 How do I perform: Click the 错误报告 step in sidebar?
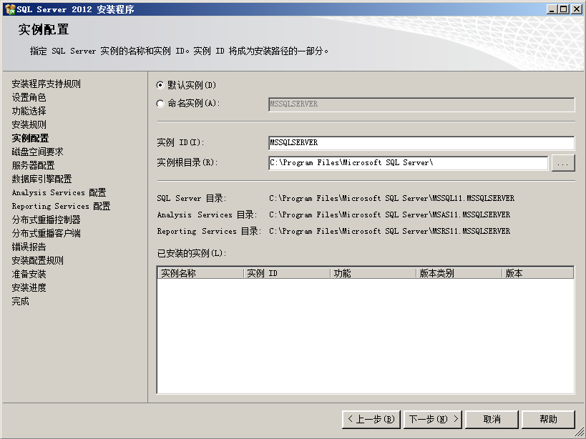29,247
